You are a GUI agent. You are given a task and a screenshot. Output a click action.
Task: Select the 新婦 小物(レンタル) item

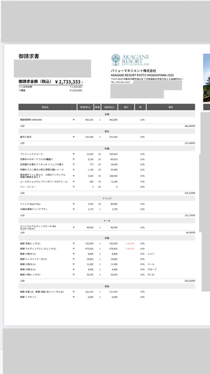pyautogui.click(x=30, y=274)
